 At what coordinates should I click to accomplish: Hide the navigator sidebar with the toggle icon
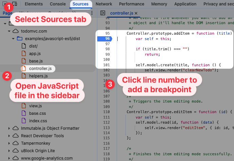click(103, 13)
